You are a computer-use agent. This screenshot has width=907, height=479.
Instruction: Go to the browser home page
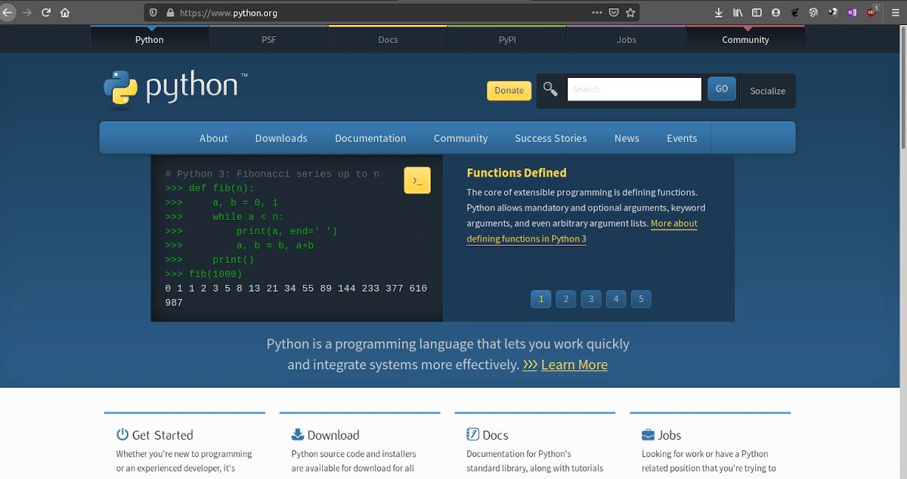65,12
